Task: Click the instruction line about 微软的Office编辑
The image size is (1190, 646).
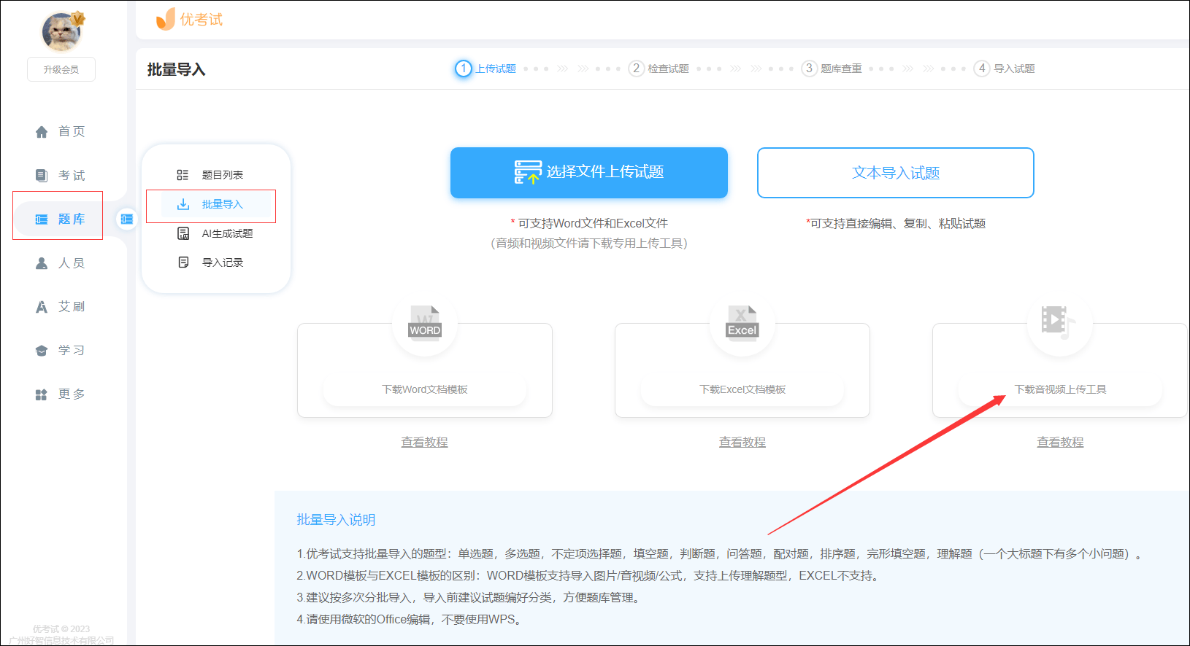Action: (x=410, y=620)
